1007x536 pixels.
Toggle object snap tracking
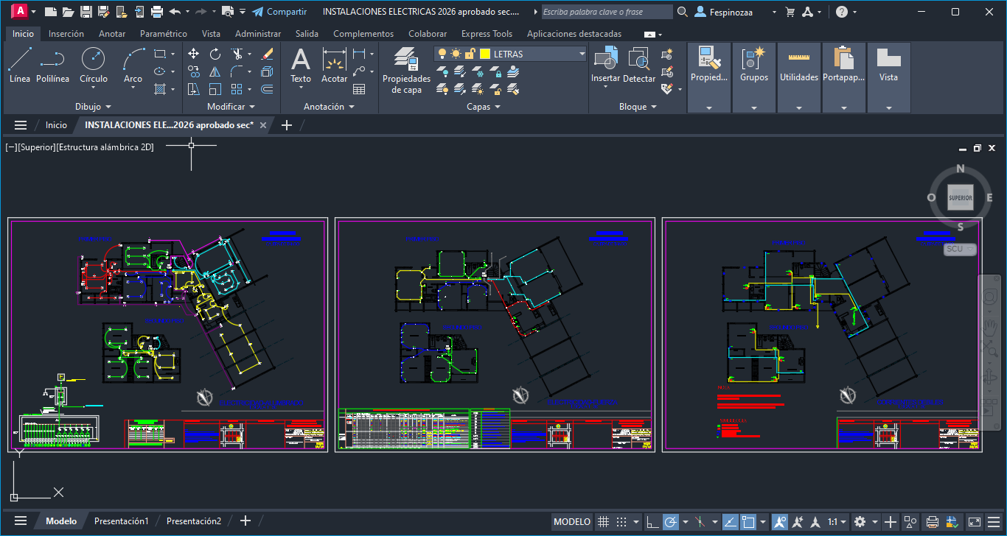730,522
